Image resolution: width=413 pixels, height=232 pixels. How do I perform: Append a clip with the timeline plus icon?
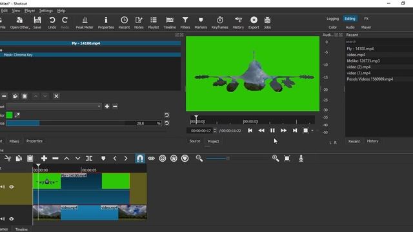click(44, 159)
